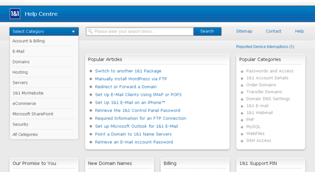The height and width of the screenshot is (172, 315).
Task: Open 1&1 Webmail category
Action: (259, 113)
